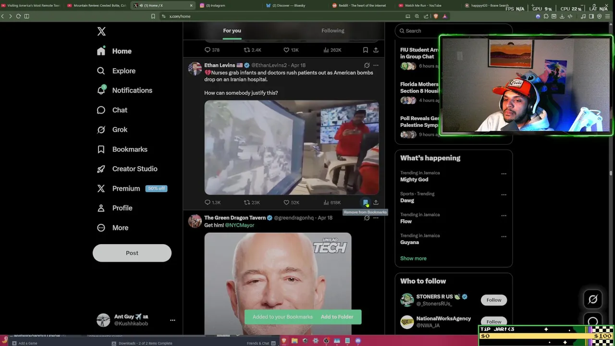Image resolution: width=615 pixels, height=346 pixels.
Task: Share Ethan Levins' post
Action: pyautogui.click(x=376, y=202)
